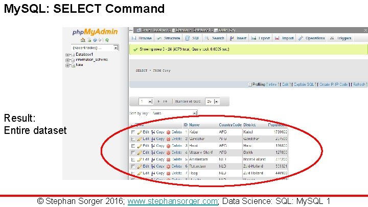368x207 pixels.
Task: Click the Copy icon in Kabul row
Action: [153, 132]
